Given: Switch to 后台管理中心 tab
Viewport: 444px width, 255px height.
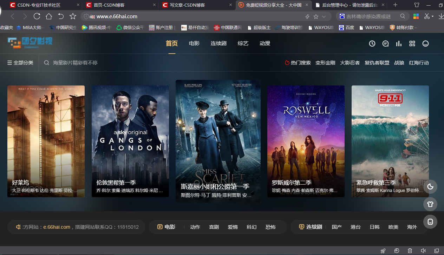Looking at the screenshot, I should (349, 5).
